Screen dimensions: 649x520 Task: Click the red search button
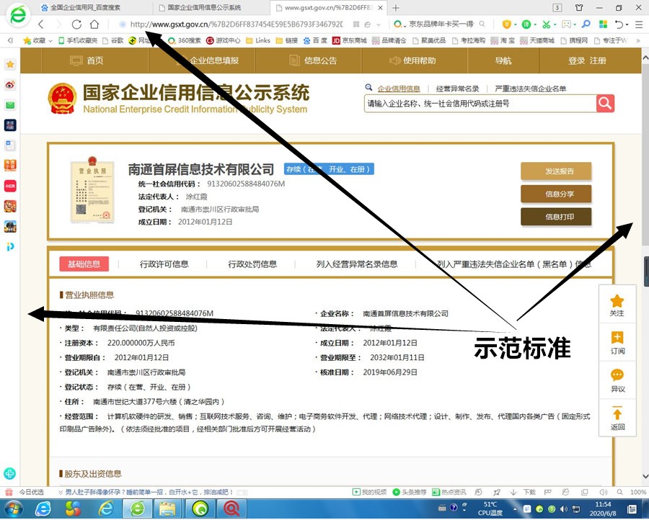[605, 103]
